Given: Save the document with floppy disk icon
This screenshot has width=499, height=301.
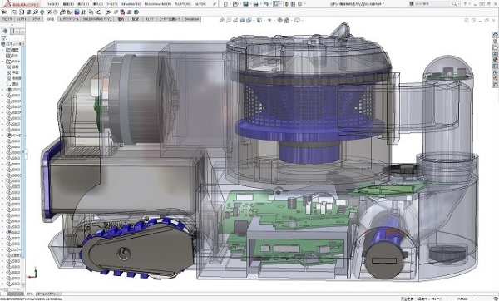Looking at the screenshot, I should [245, 4].
